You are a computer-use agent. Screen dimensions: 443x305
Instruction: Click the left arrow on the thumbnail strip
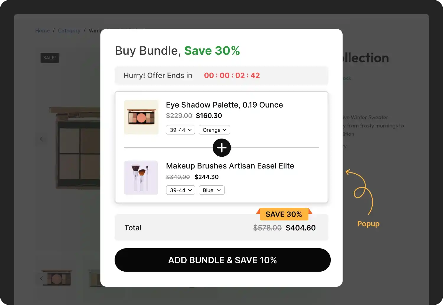coord(41,278)
